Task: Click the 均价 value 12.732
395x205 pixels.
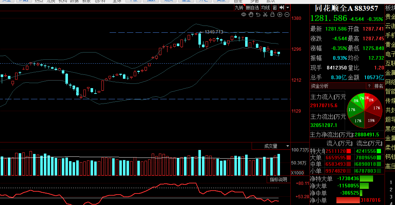Action: pyautogui.click(x=376, y=58)
